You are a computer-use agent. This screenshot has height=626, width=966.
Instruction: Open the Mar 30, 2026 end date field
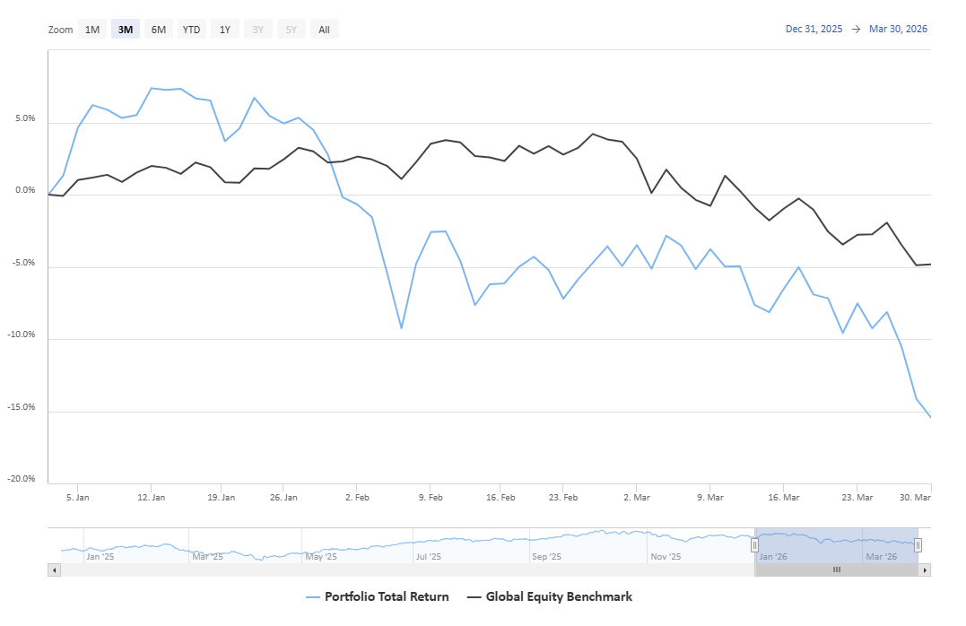[x=897, y=29]
